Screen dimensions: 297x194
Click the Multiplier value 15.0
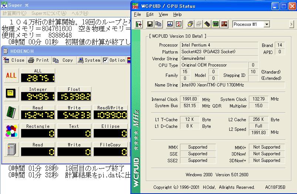[x=258, y=106]
